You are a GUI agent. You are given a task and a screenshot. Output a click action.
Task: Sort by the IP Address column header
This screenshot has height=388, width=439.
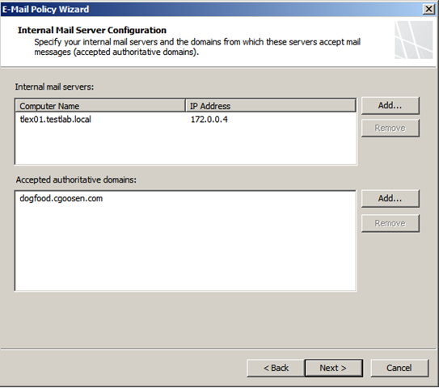tap(271, 106)
